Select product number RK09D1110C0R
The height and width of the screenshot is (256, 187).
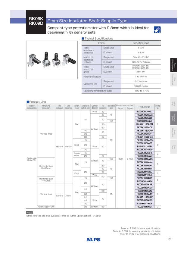coord(145,207)
